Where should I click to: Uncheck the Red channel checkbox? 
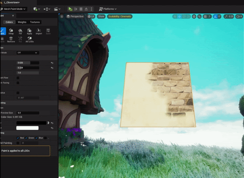[18, 138]
